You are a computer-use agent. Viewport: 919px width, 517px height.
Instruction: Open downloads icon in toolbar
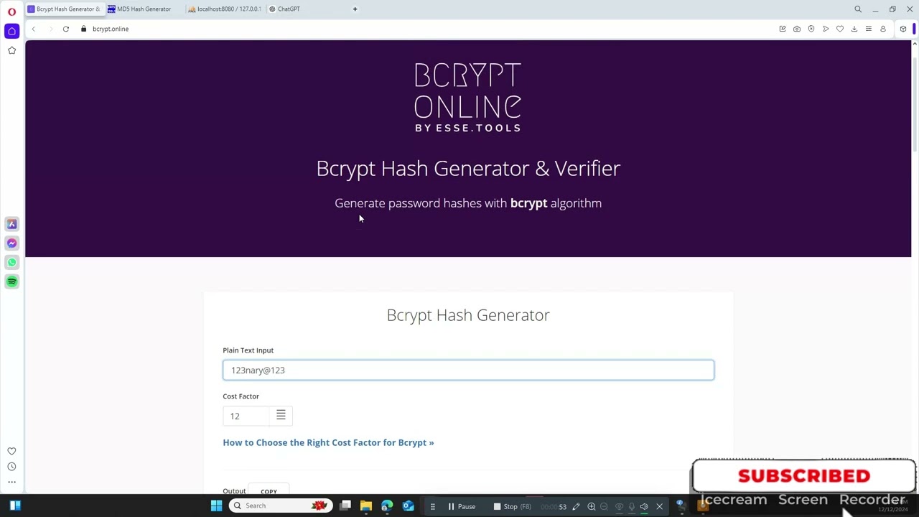tap(854, 29)
